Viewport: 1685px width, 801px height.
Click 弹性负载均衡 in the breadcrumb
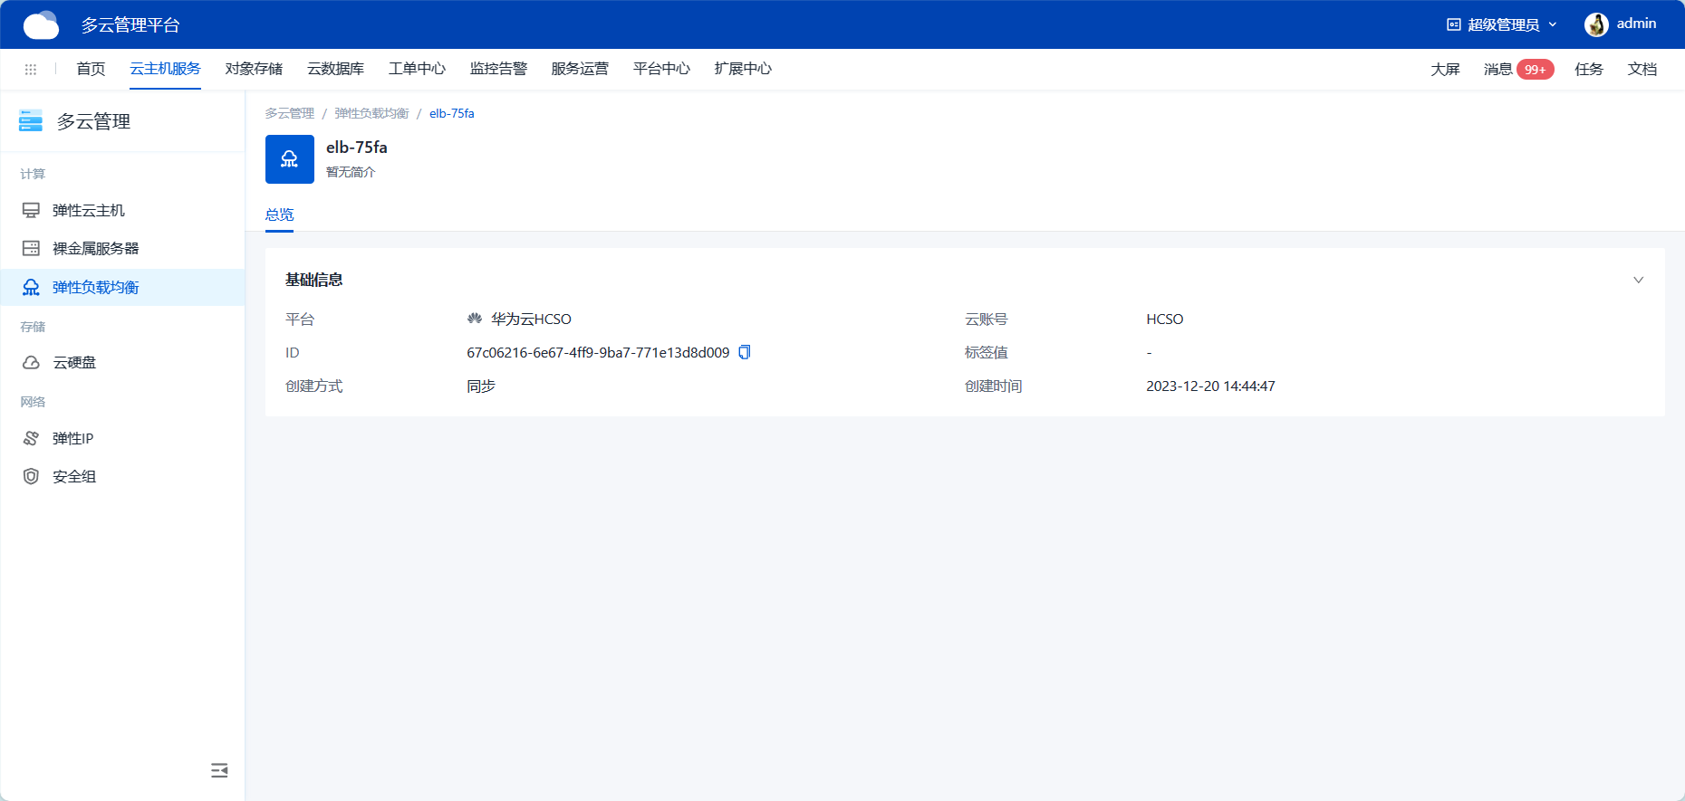pos(371,113)
